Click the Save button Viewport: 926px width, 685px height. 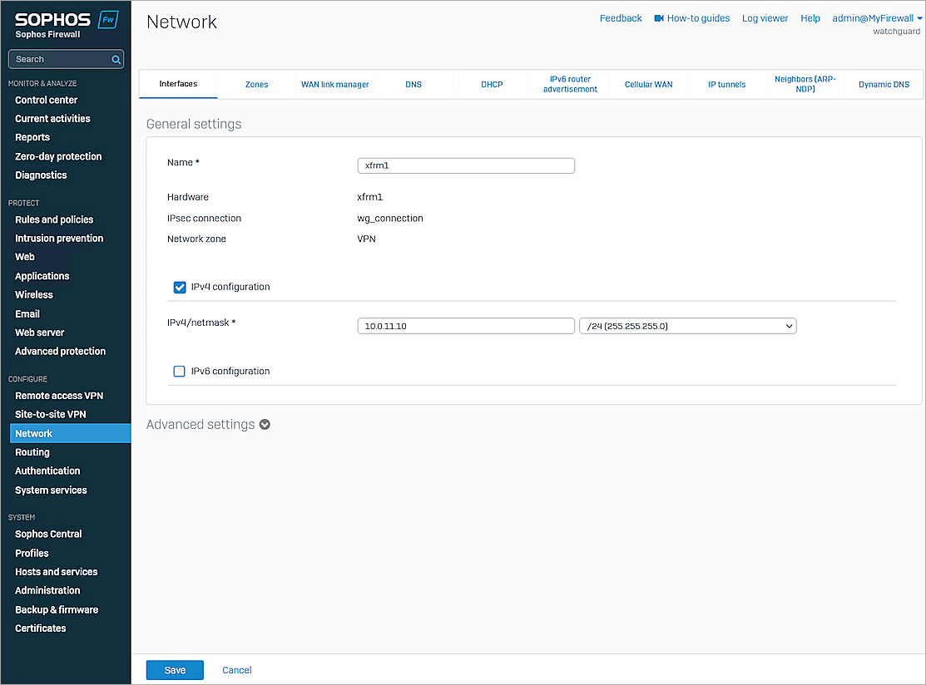(174, 669)
